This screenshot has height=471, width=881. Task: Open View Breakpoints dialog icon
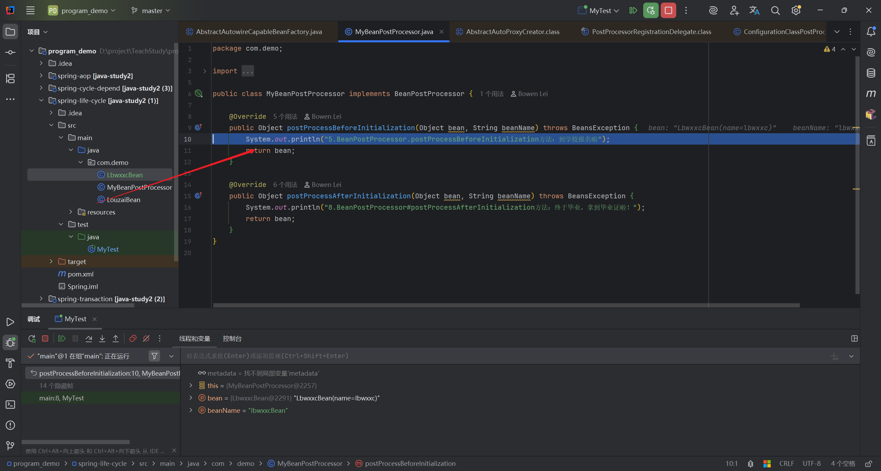[x=133, y=339]
